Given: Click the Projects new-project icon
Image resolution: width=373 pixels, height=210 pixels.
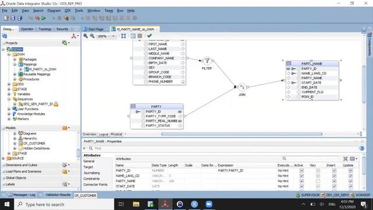Looking at the screenshot, I should click(65, 43).
